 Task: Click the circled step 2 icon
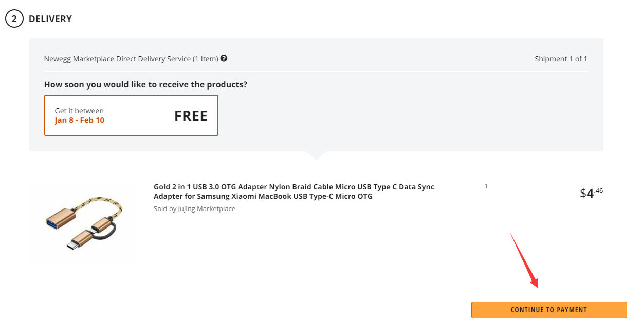coord(14,19)
